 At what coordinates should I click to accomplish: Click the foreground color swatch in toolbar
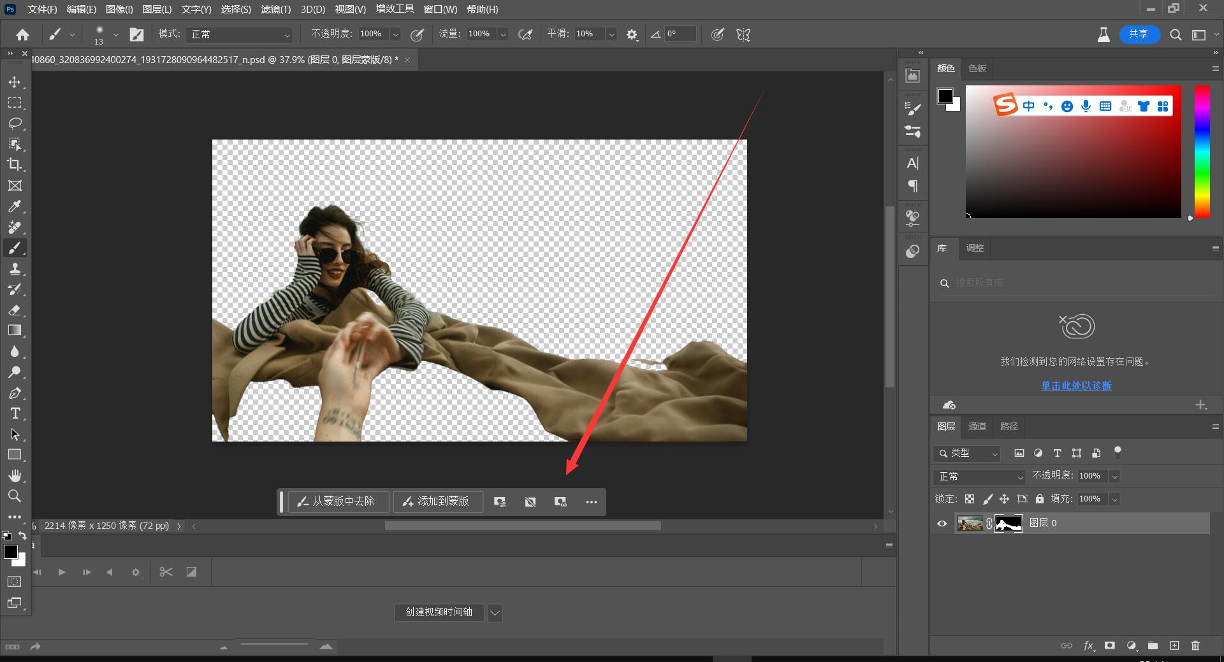[11, 552]
